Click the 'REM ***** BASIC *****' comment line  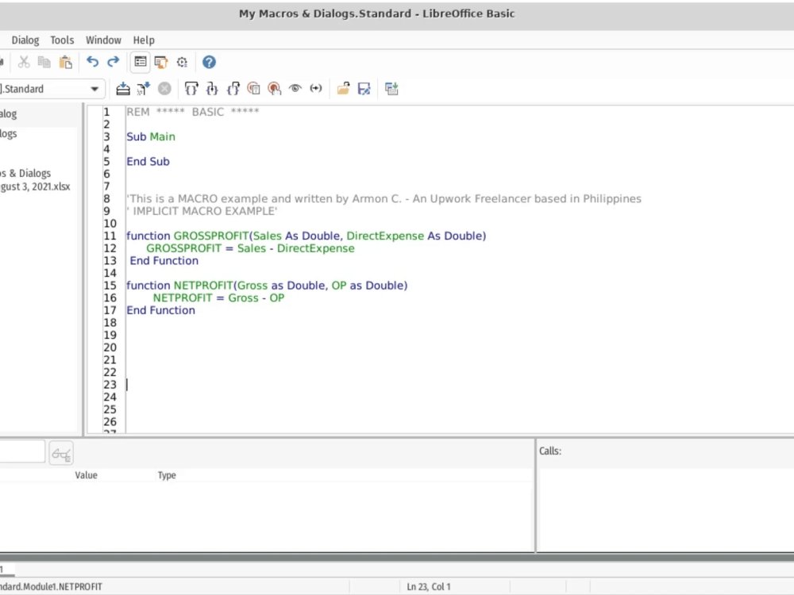pos(192,112)
